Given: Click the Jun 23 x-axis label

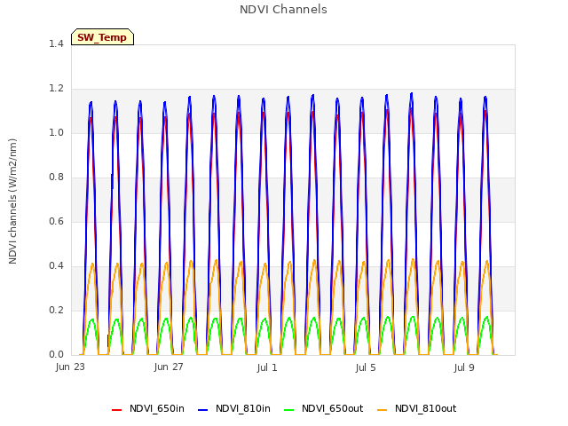Looking at the screenshot, I should pos(70,367).
